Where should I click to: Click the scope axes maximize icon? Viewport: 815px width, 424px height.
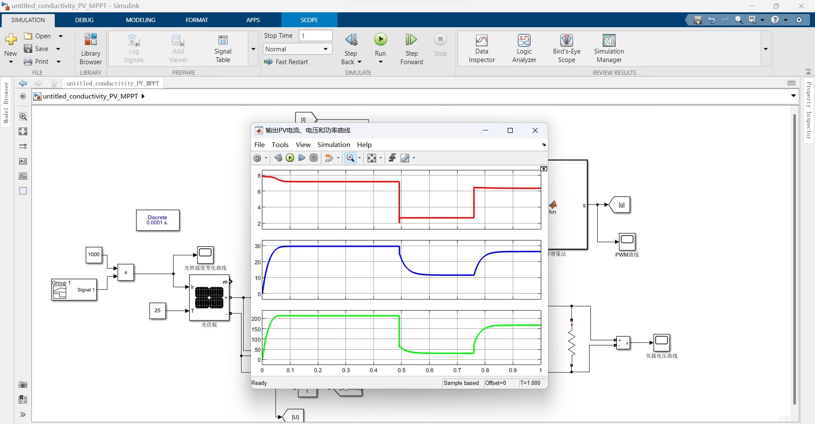544,169
